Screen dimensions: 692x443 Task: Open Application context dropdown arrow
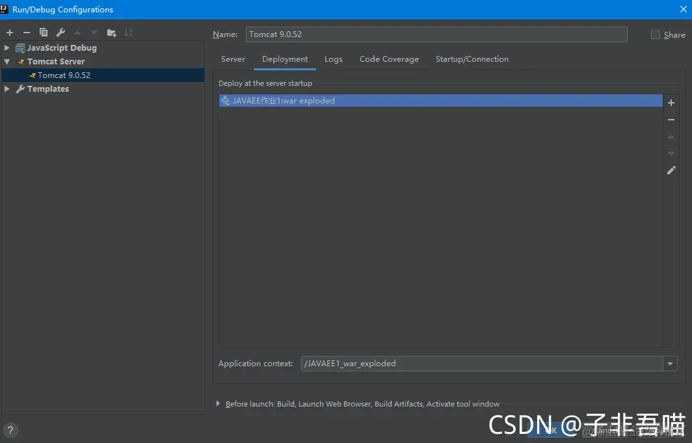coord(670,364)
